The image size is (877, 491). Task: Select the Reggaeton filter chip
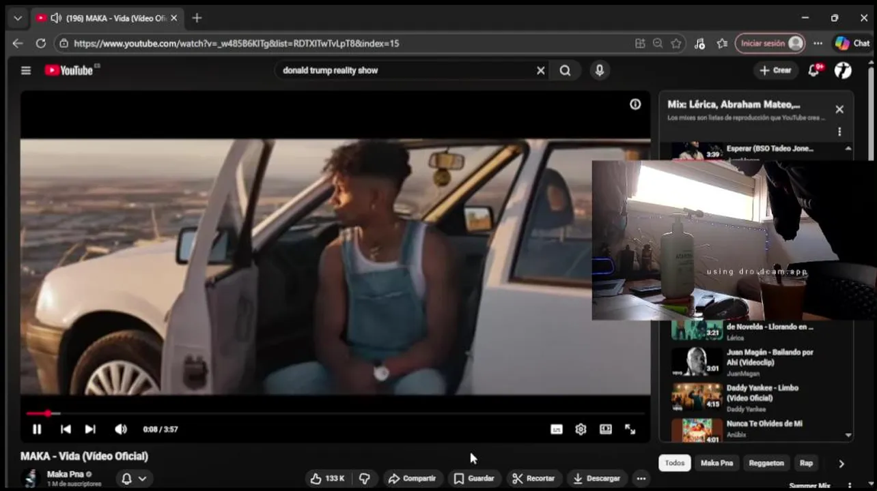point(766,463)
